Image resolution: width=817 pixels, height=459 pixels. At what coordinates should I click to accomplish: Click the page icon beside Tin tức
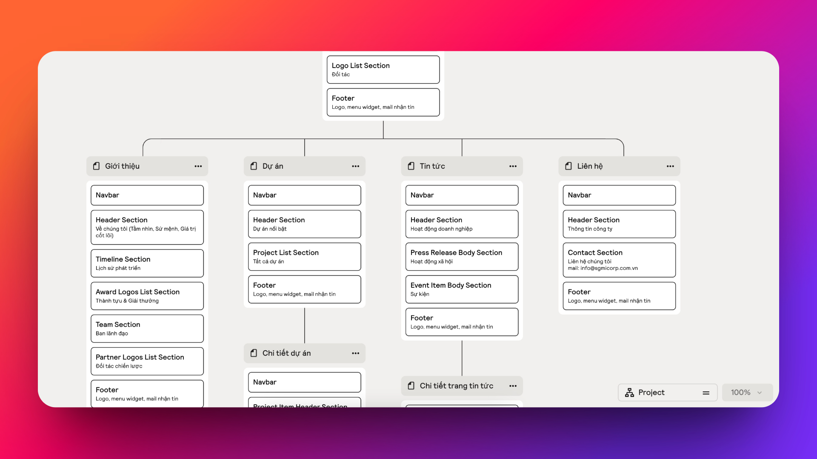pyautogui.click(x=411, y=166)
